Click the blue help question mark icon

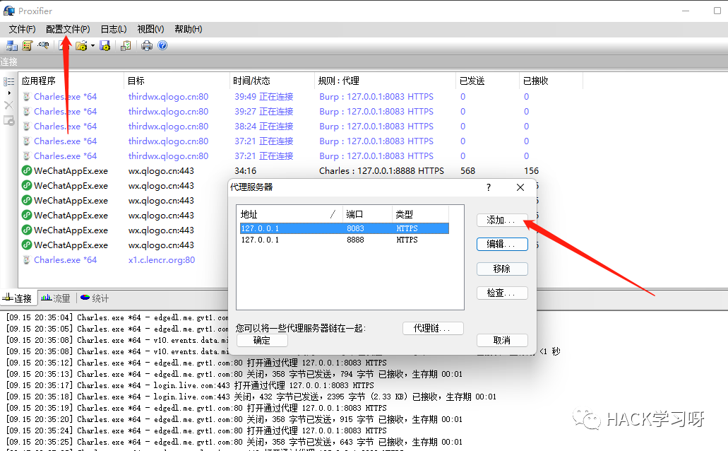(162, 45)
